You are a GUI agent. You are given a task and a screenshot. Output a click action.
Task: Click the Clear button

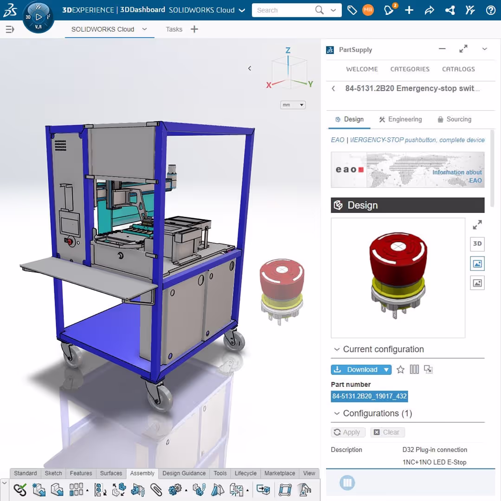click(x=387, y=432)
